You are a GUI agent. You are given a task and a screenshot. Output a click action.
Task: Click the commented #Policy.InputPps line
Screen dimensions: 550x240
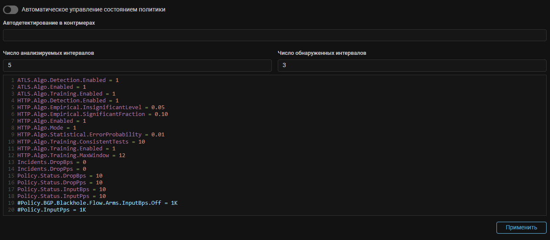point(51,210)
